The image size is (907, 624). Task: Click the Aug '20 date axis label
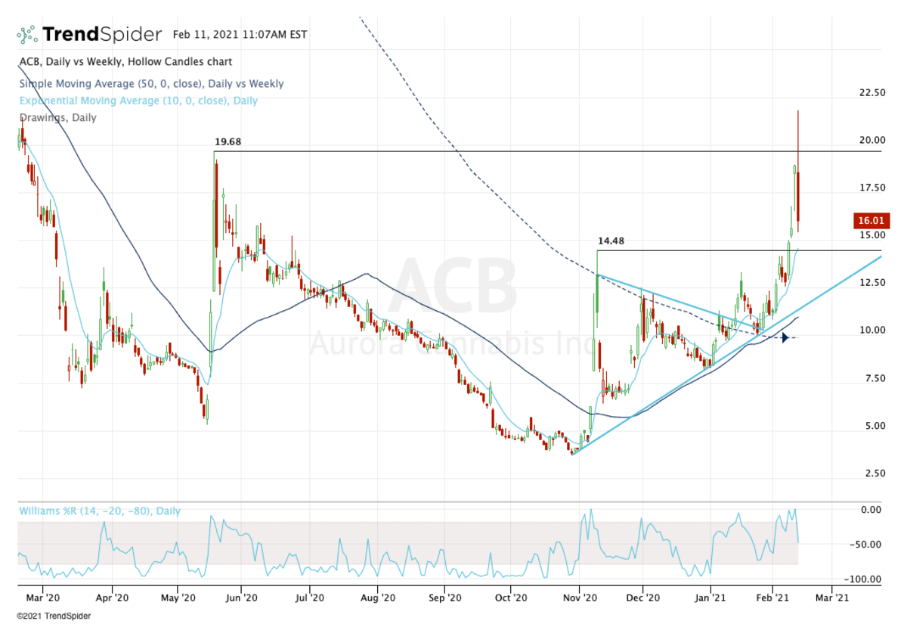[x=378, y=597]
